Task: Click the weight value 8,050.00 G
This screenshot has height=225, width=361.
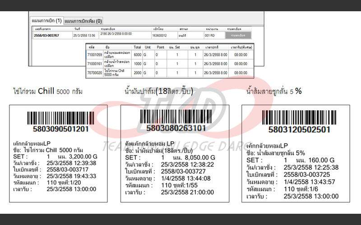Action: [200, 158]
